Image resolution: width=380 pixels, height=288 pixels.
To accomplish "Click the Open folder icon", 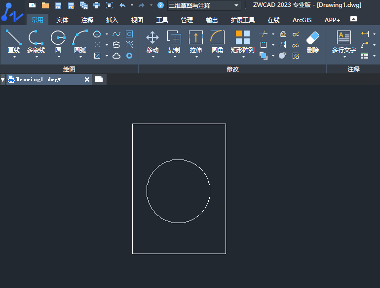I will 45,5.
